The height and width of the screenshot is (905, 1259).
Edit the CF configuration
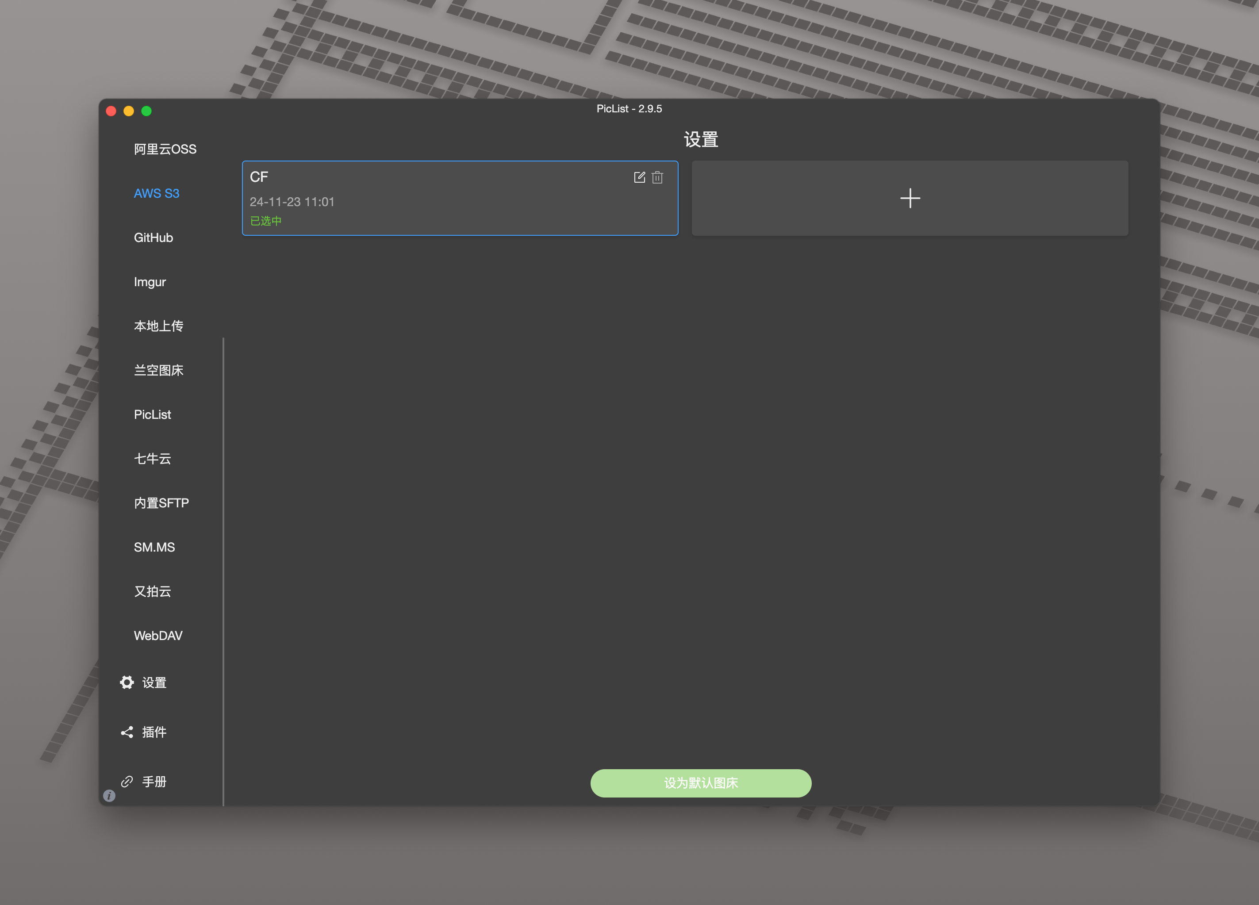pyautogui.click(x=639, y=177)
